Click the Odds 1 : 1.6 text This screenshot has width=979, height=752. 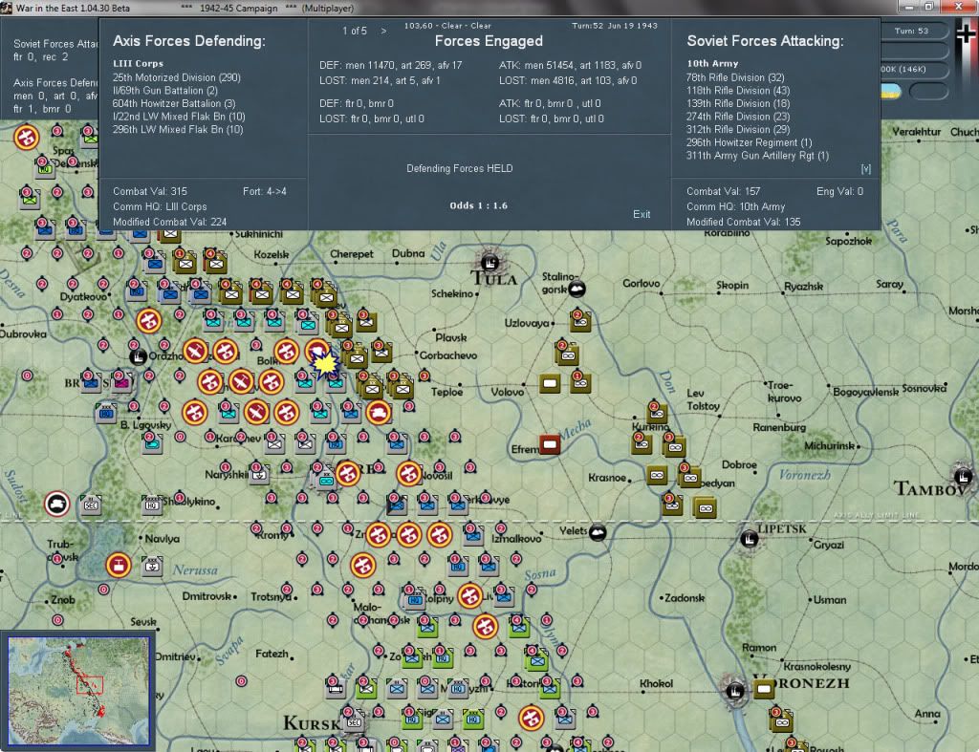click(478, 205)
